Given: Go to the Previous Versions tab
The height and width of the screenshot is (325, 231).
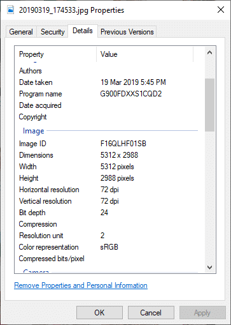Looking at the screenshot, I should (x=127, y=32).
